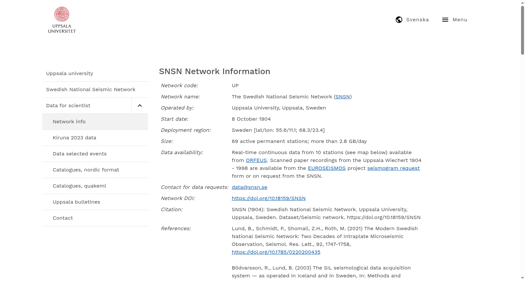Open Swedish National Seismic Network sidebar item

coord(95,90)
